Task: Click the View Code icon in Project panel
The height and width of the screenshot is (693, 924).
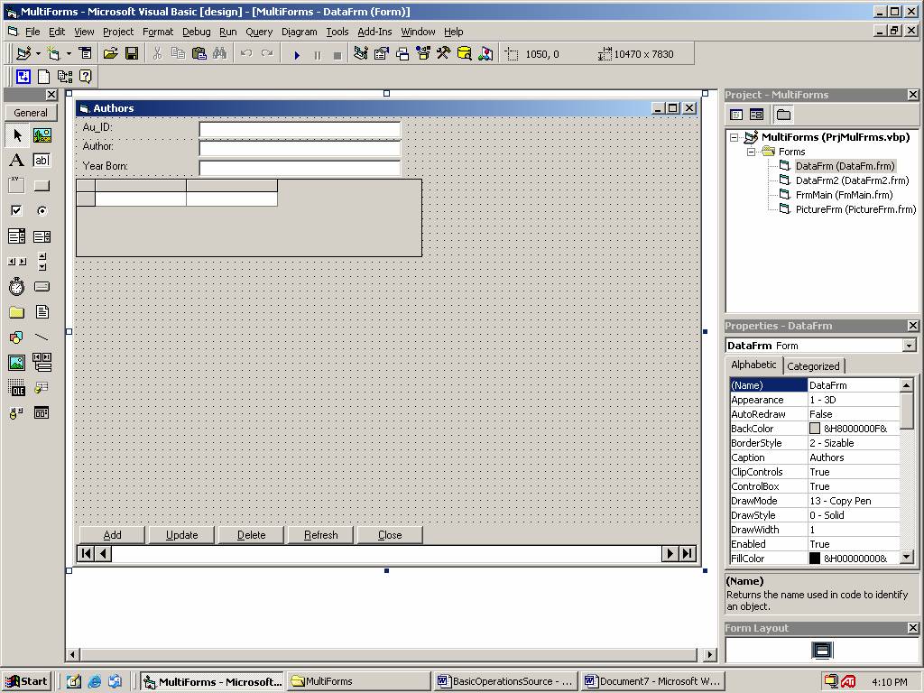Action: click(x=736, y=115)
